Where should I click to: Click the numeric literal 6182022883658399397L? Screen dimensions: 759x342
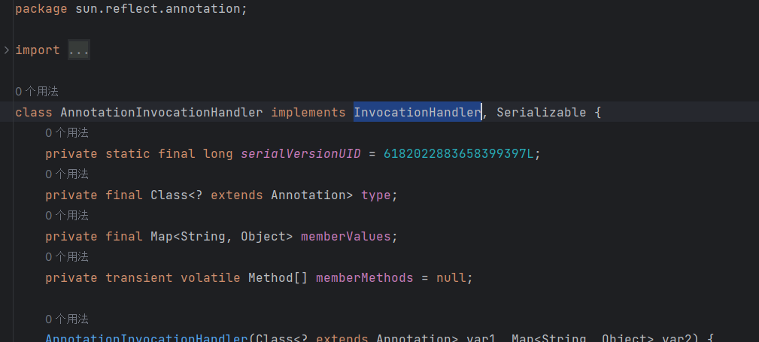click(x=458, y=154)
